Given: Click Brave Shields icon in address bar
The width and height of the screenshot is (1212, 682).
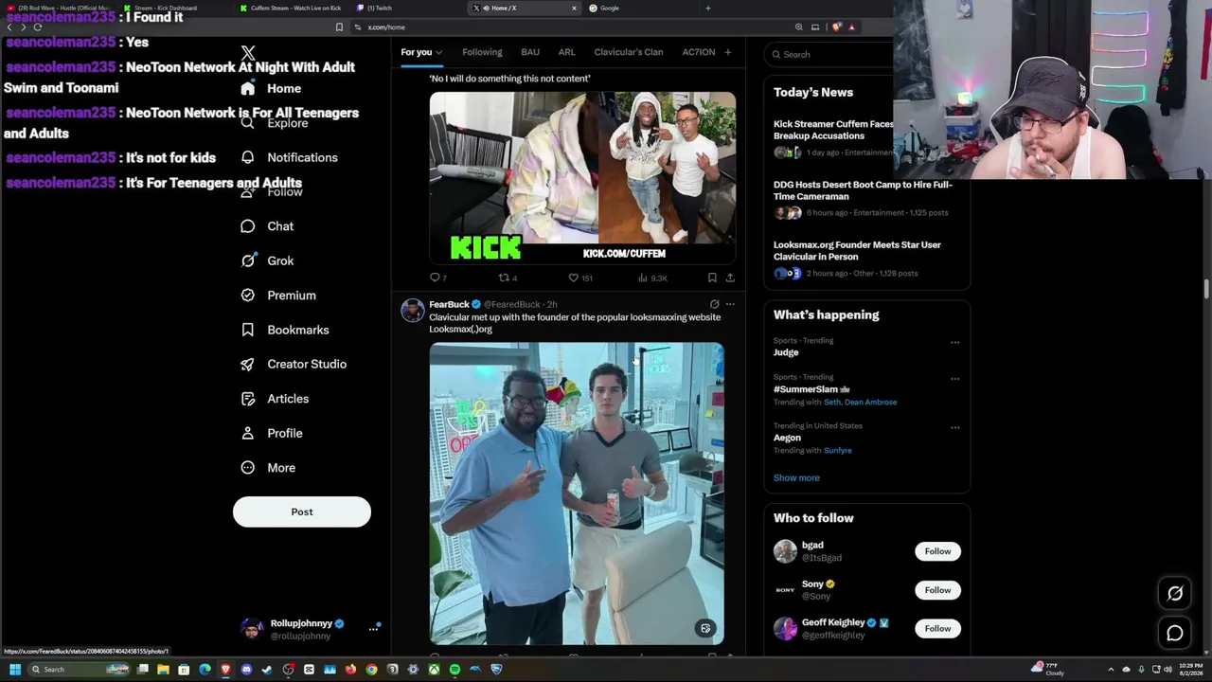Looking at the screenshot, I should [835, 27].
